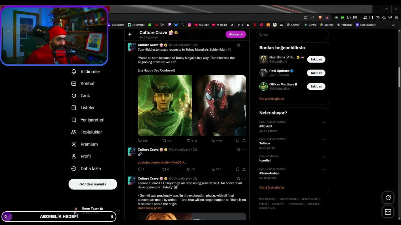Open Sohbet messages in sidebar
This screenshot has height=225, width=401.
(x=83, y=84)
